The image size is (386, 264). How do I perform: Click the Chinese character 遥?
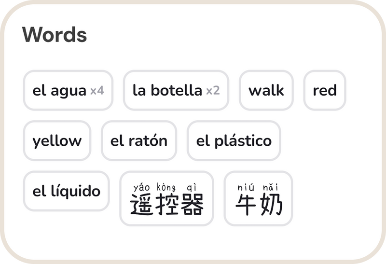coord(141,205)
